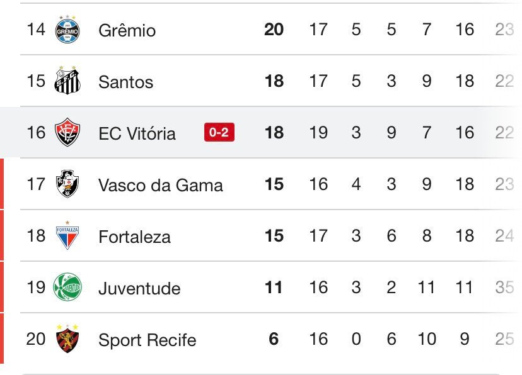This screenshot has width=522, height=375.
Task: Click the red 0-2 score badge
Action: [x=219, y=132]
